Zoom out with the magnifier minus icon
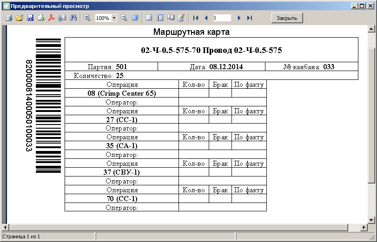The image size is (377, 242). click(x=124, y=18)
